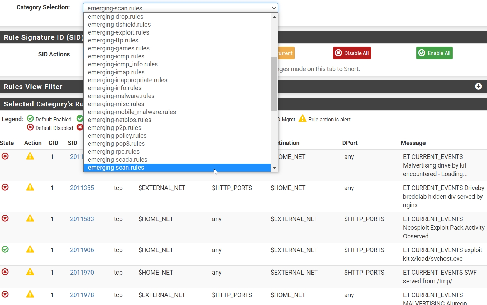Image resolution: width=487 pixels, height=305 pixels.
Task: Open the Category Selection combo box
Action: pos(180,8)
